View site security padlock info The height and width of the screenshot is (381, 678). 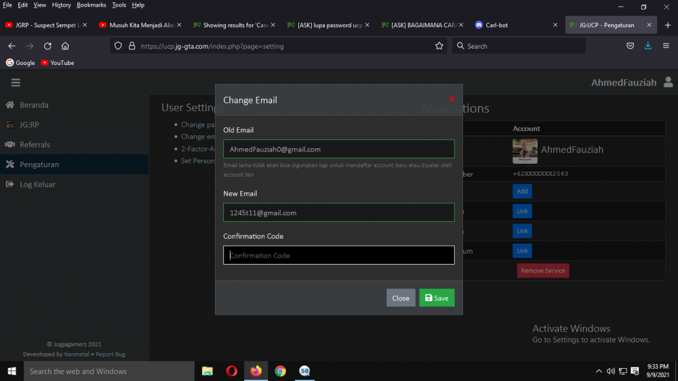132,46
